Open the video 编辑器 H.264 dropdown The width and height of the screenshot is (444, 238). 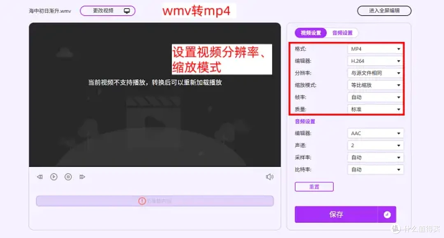(x=375, y=61)
